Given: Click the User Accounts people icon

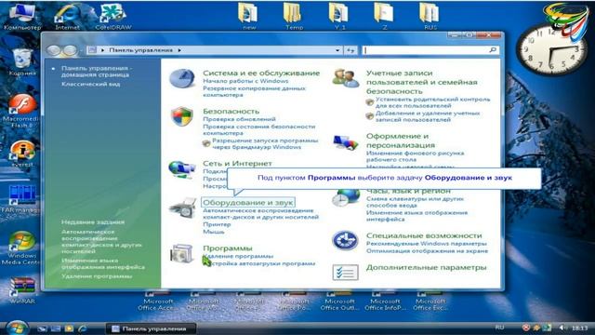Looking at the screenshot, I should coord(345,78).
